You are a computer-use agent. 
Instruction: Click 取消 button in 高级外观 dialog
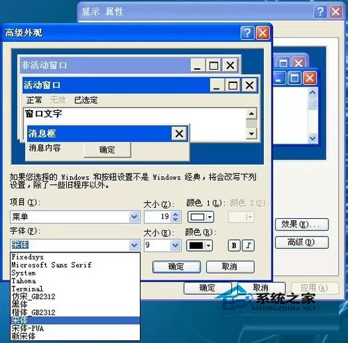(230, 266)
